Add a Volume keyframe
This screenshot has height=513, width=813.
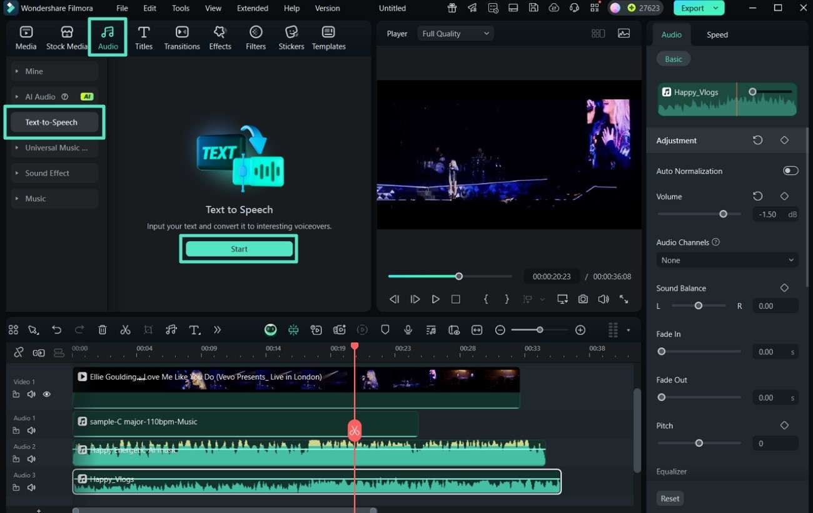click(784, 196)
